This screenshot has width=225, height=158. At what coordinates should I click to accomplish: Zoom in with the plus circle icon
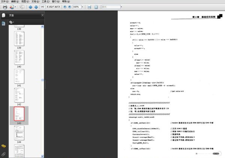point(70,7)
